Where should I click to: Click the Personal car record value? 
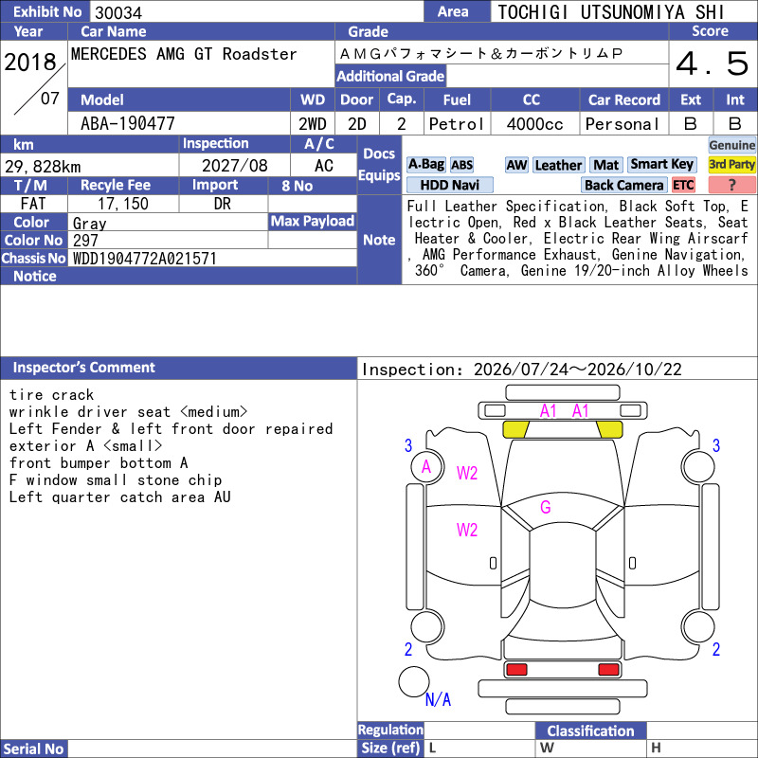tap(623, 124)
